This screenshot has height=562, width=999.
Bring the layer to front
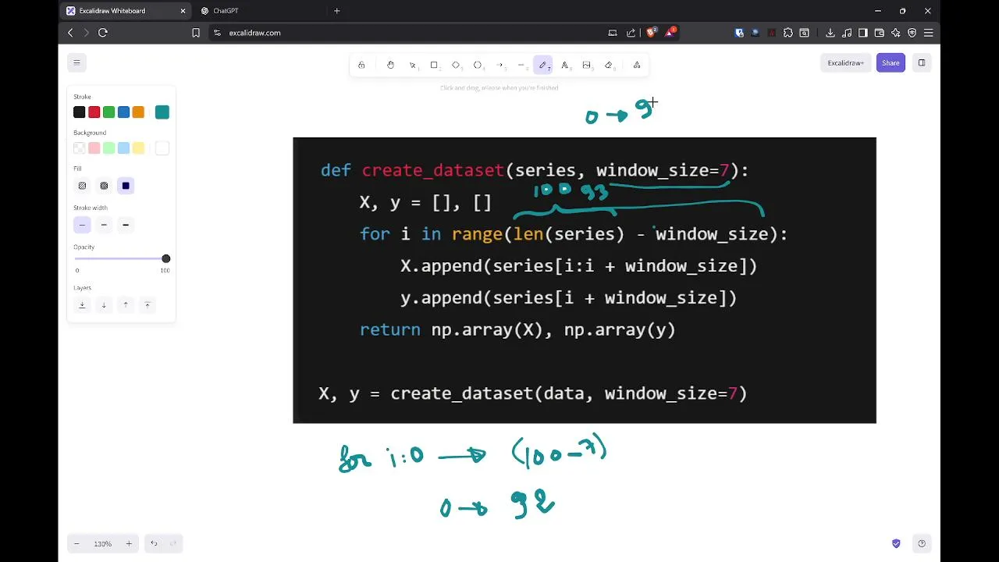148,305
